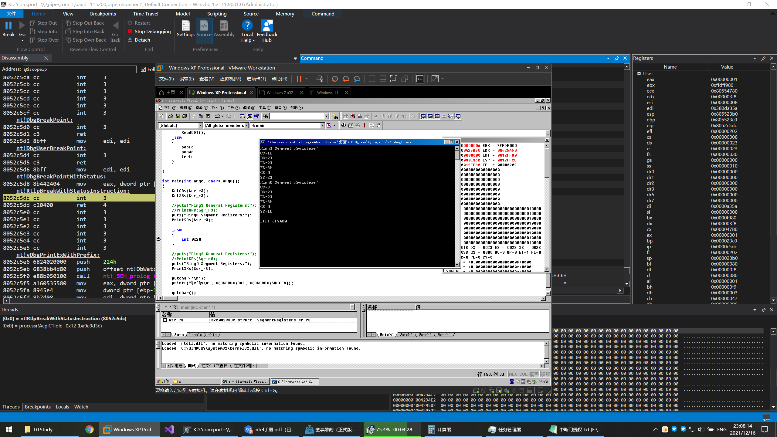
Task: Open the Time Travel ribbon tab
Action: 145,14
